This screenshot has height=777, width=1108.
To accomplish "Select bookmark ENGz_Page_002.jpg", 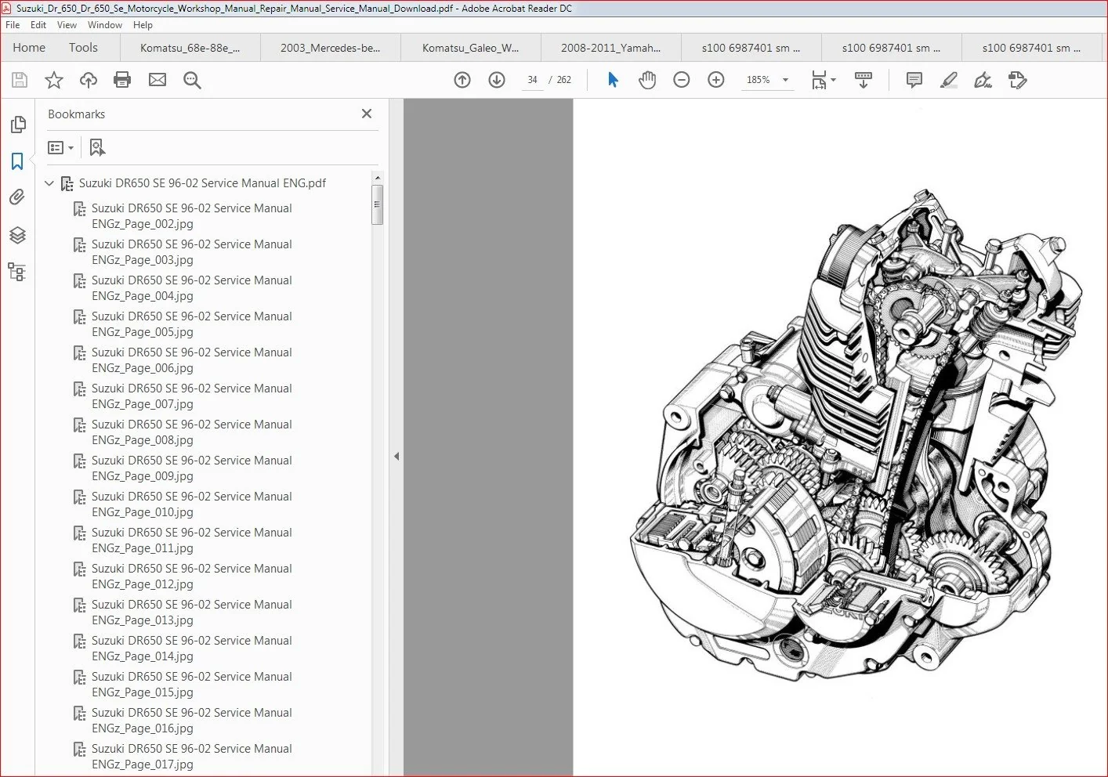I will 191,216.
